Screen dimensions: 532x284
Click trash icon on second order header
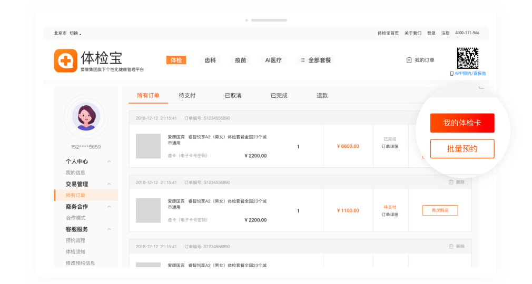pos(451,182)
